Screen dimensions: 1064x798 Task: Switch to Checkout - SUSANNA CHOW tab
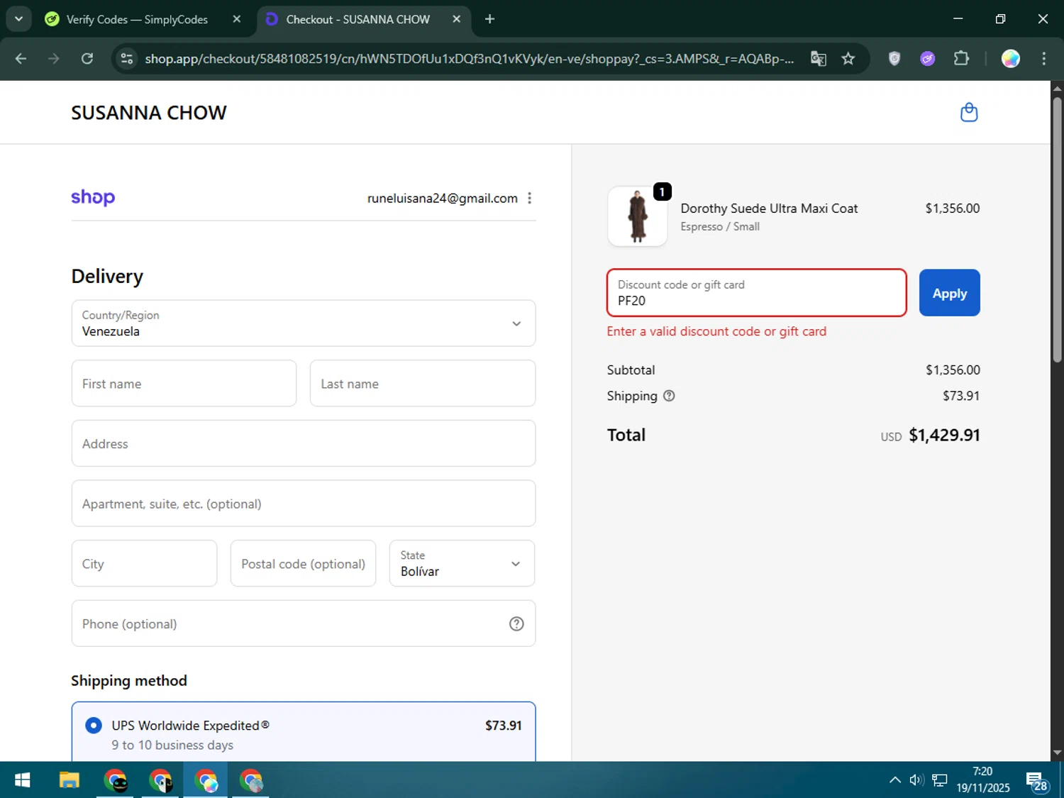coord(358,20)
